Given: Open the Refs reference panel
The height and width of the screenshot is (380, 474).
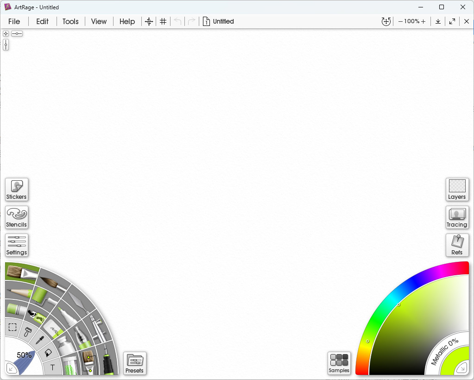Looking at the screenshot, I should click(457, 245).
